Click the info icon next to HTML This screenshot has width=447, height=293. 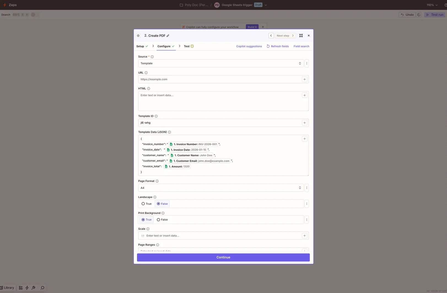(x=149, y=89)
